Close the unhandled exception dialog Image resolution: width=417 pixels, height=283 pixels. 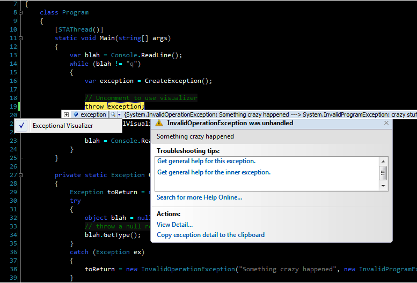(x=386, y=123)
